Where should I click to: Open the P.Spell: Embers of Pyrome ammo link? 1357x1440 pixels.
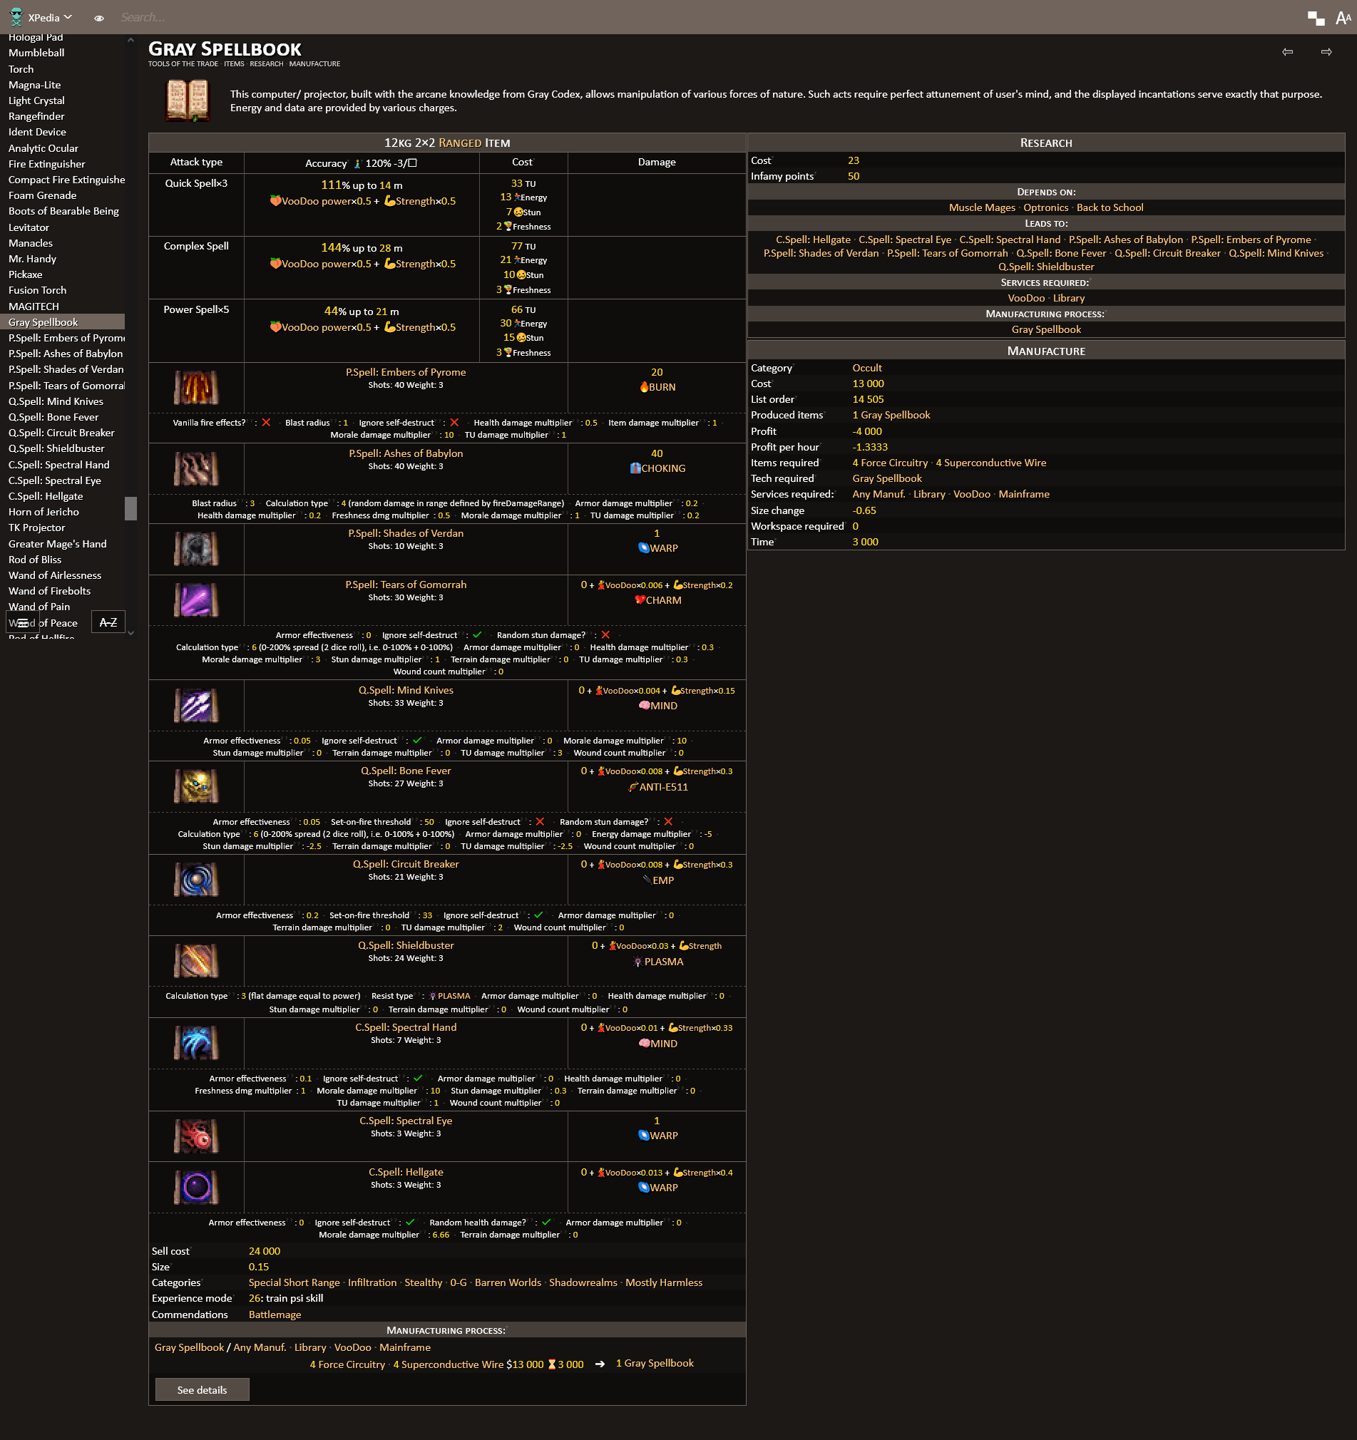(406, 371)
